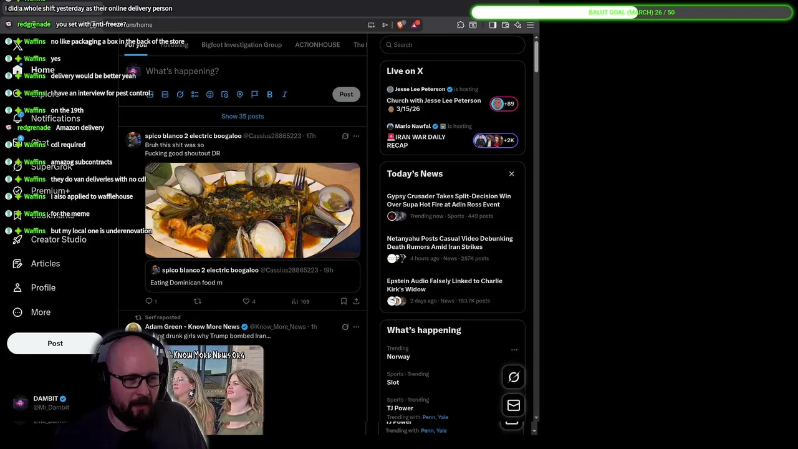
Task: Open more options for Norway trend
Action: [x=514, y=350]
